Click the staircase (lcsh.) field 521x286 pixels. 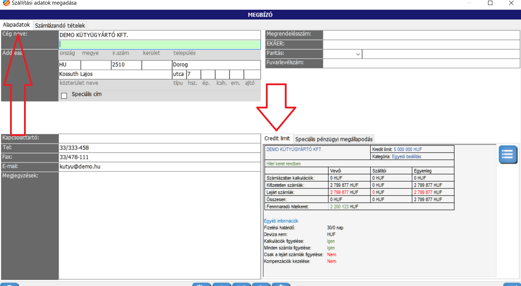tap(222, 74)
